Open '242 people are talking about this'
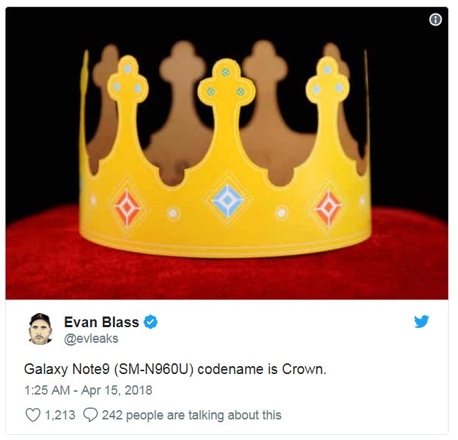 point(191,415)
